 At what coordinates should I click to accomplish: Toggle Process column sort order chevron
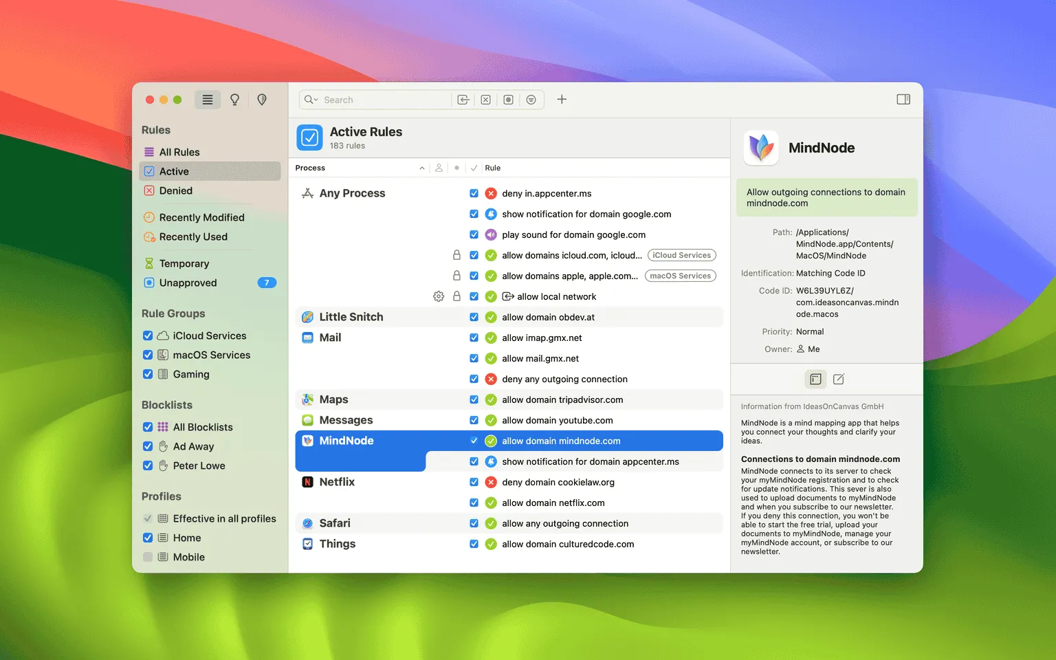coord(422,168)
